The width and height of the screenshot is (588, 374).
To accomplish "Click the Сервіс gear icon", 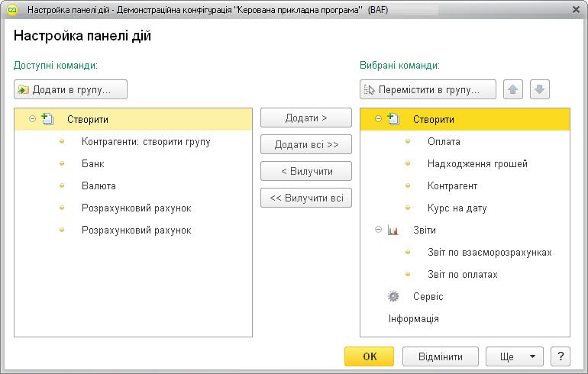I will pos(393,296).
